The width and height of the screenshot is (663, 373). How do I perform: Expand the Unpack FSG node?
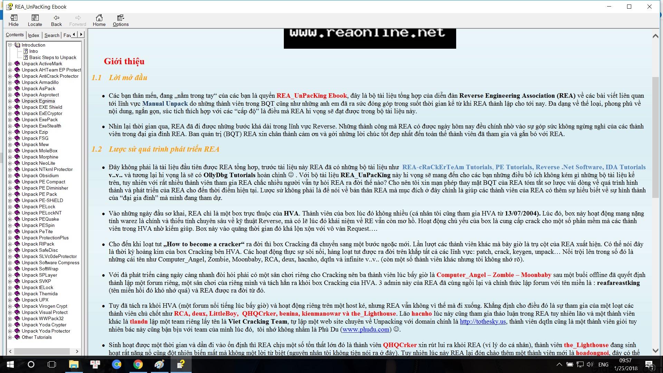(10, 138)
